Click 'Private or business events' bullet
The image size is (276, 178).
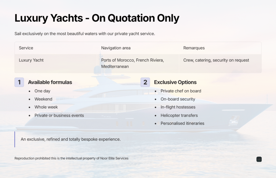point(59,115)
